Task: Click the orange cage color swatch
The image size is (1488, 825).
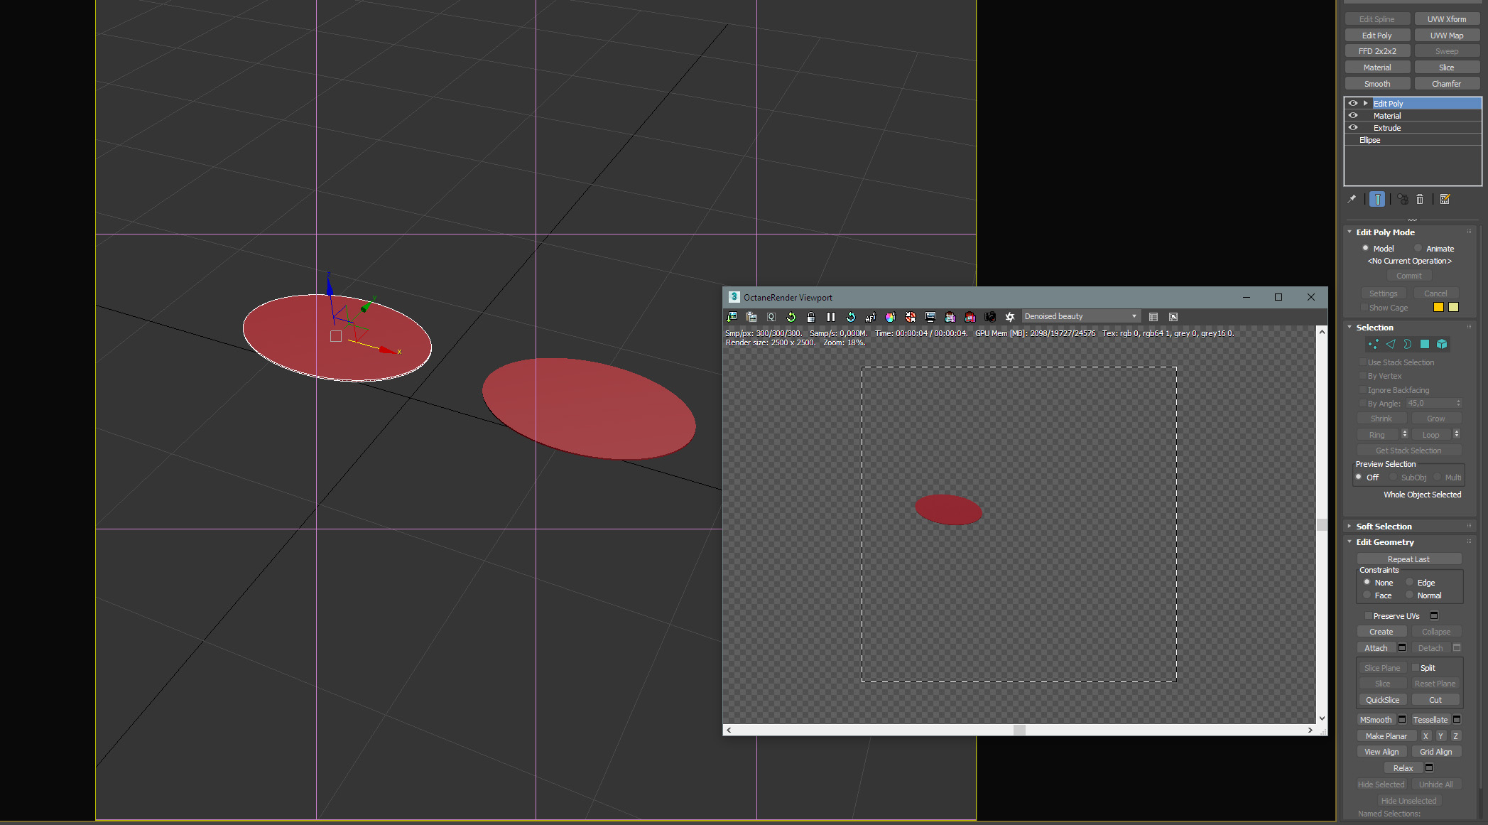Action: (1438, 308)
